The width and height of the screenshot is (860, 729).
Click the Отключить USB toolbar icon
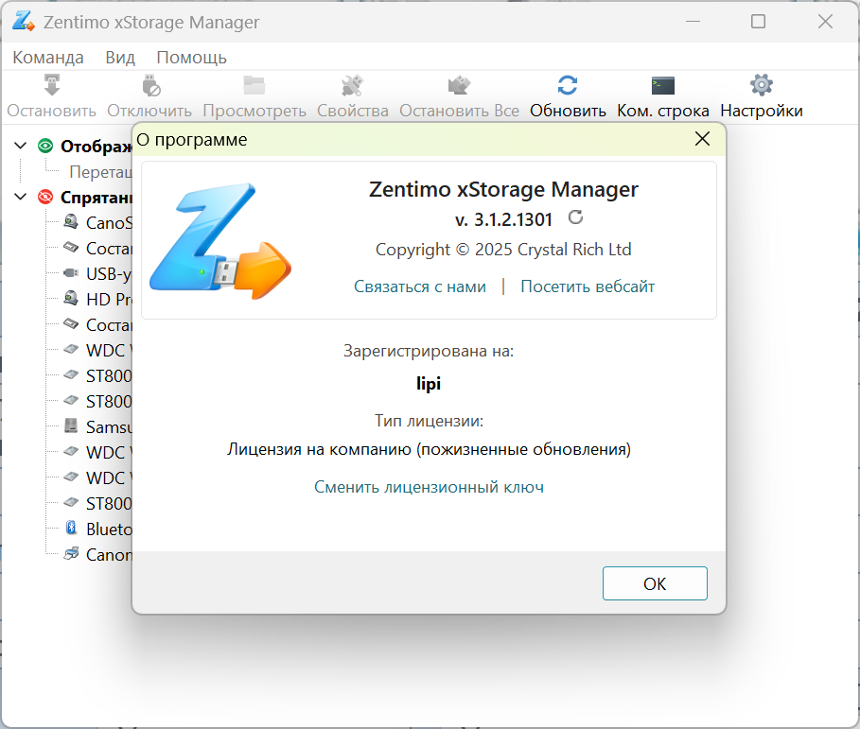point(150,85)
